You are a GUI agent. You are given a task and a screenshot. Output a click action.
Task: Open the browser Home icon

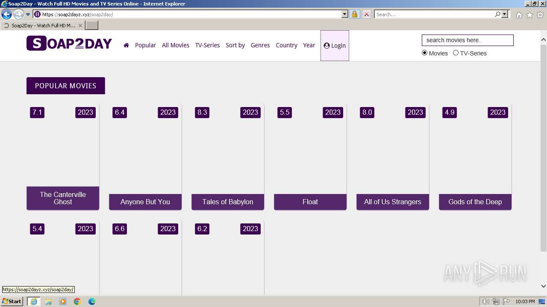tap(519, 15)
